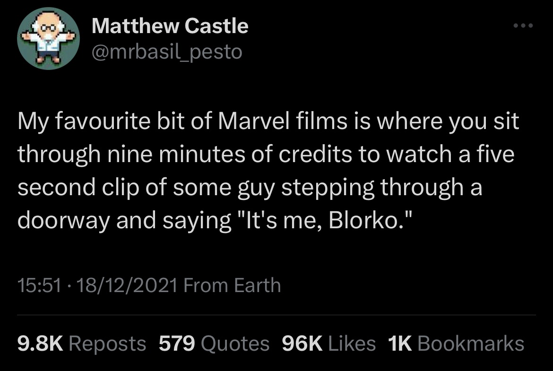Open the "From Earth" location label
The height and width of the screenshot is (371, 553).
tap(232, 285)
